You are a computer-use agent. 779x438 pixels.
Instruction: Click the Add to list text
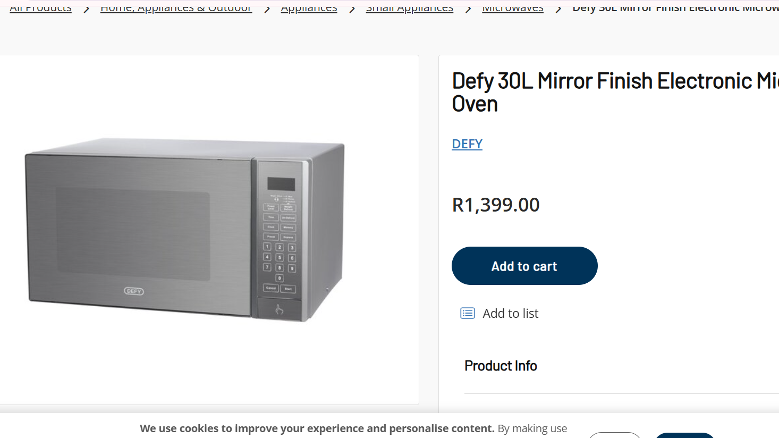coord(510,314)
